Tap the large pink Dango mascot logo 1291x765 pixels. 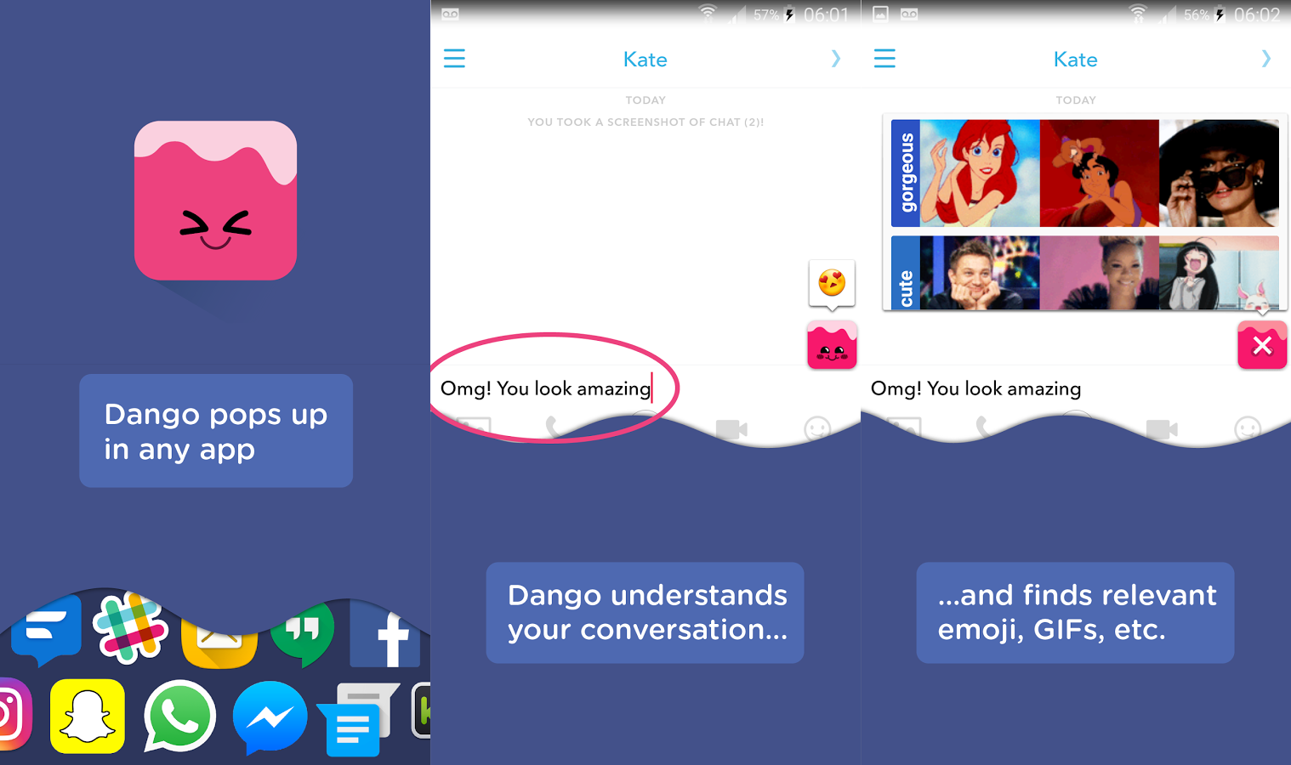(215, 201)
